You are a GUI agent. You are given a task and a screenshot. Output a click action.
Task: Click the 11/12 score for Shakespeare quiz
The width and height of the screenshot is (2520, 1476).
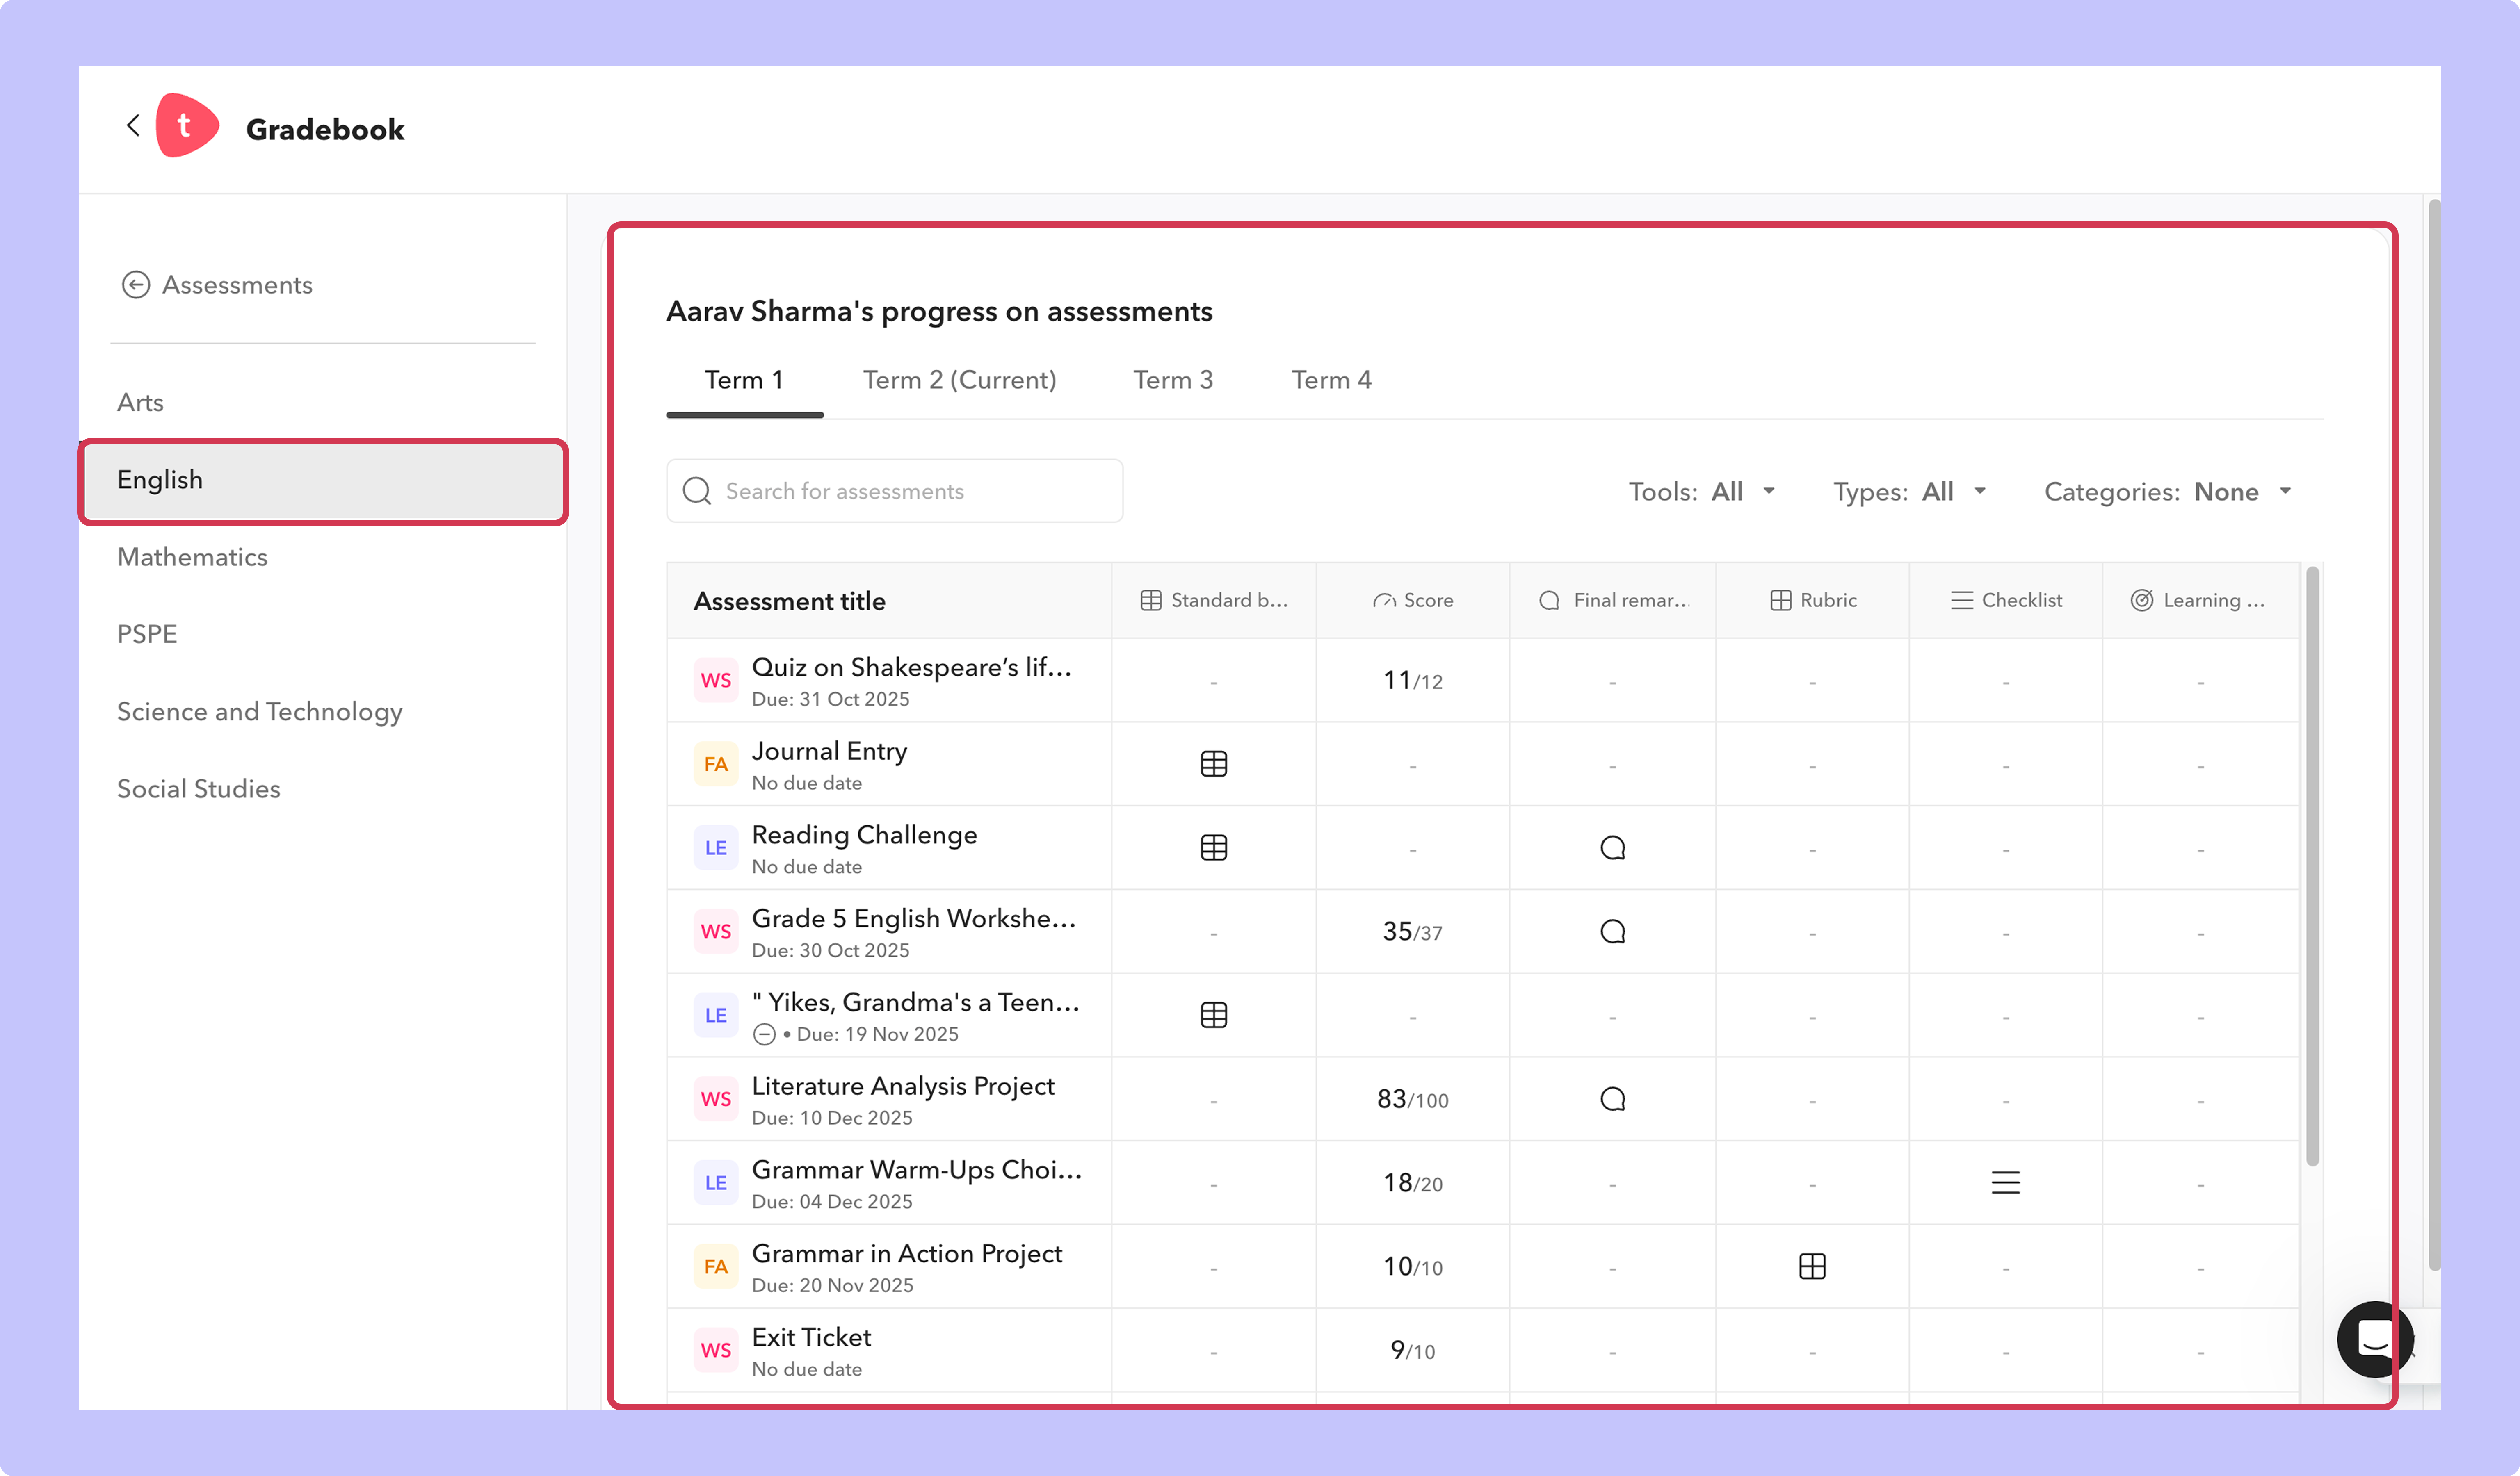point(1412,681)
